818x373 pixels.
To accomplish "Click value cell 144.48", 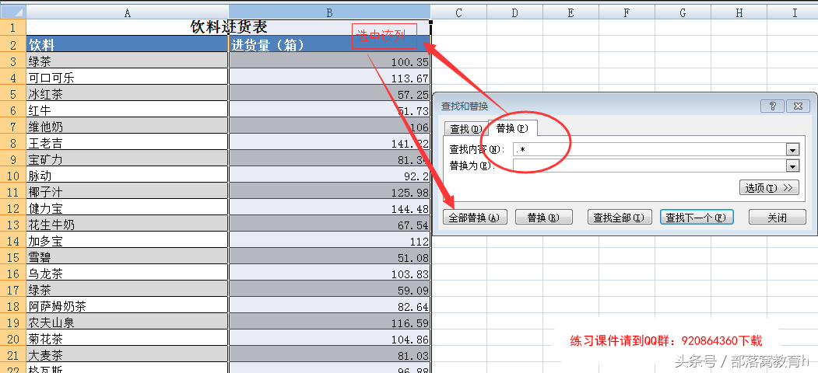I will pos(330,207).
